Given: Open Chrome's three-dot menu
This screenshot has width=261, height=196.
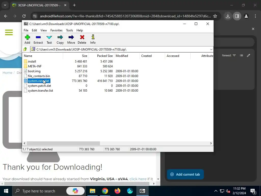Looking at the screenshot, I should [255, 16].
